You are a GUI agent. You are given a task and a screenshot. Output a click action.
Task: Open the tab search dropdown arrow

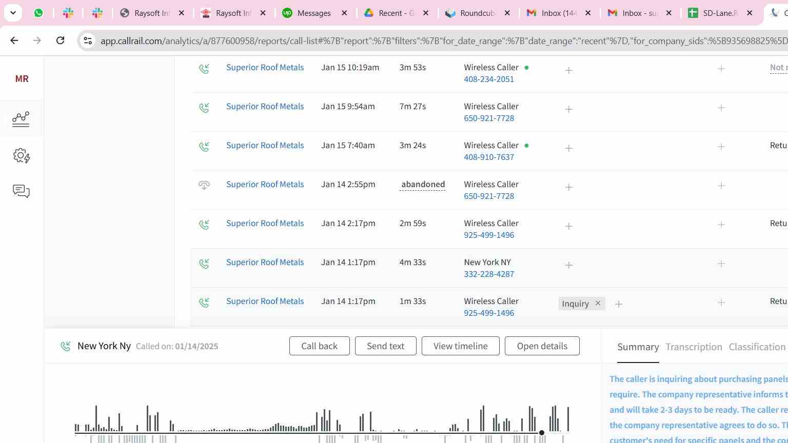coord(13,13)
